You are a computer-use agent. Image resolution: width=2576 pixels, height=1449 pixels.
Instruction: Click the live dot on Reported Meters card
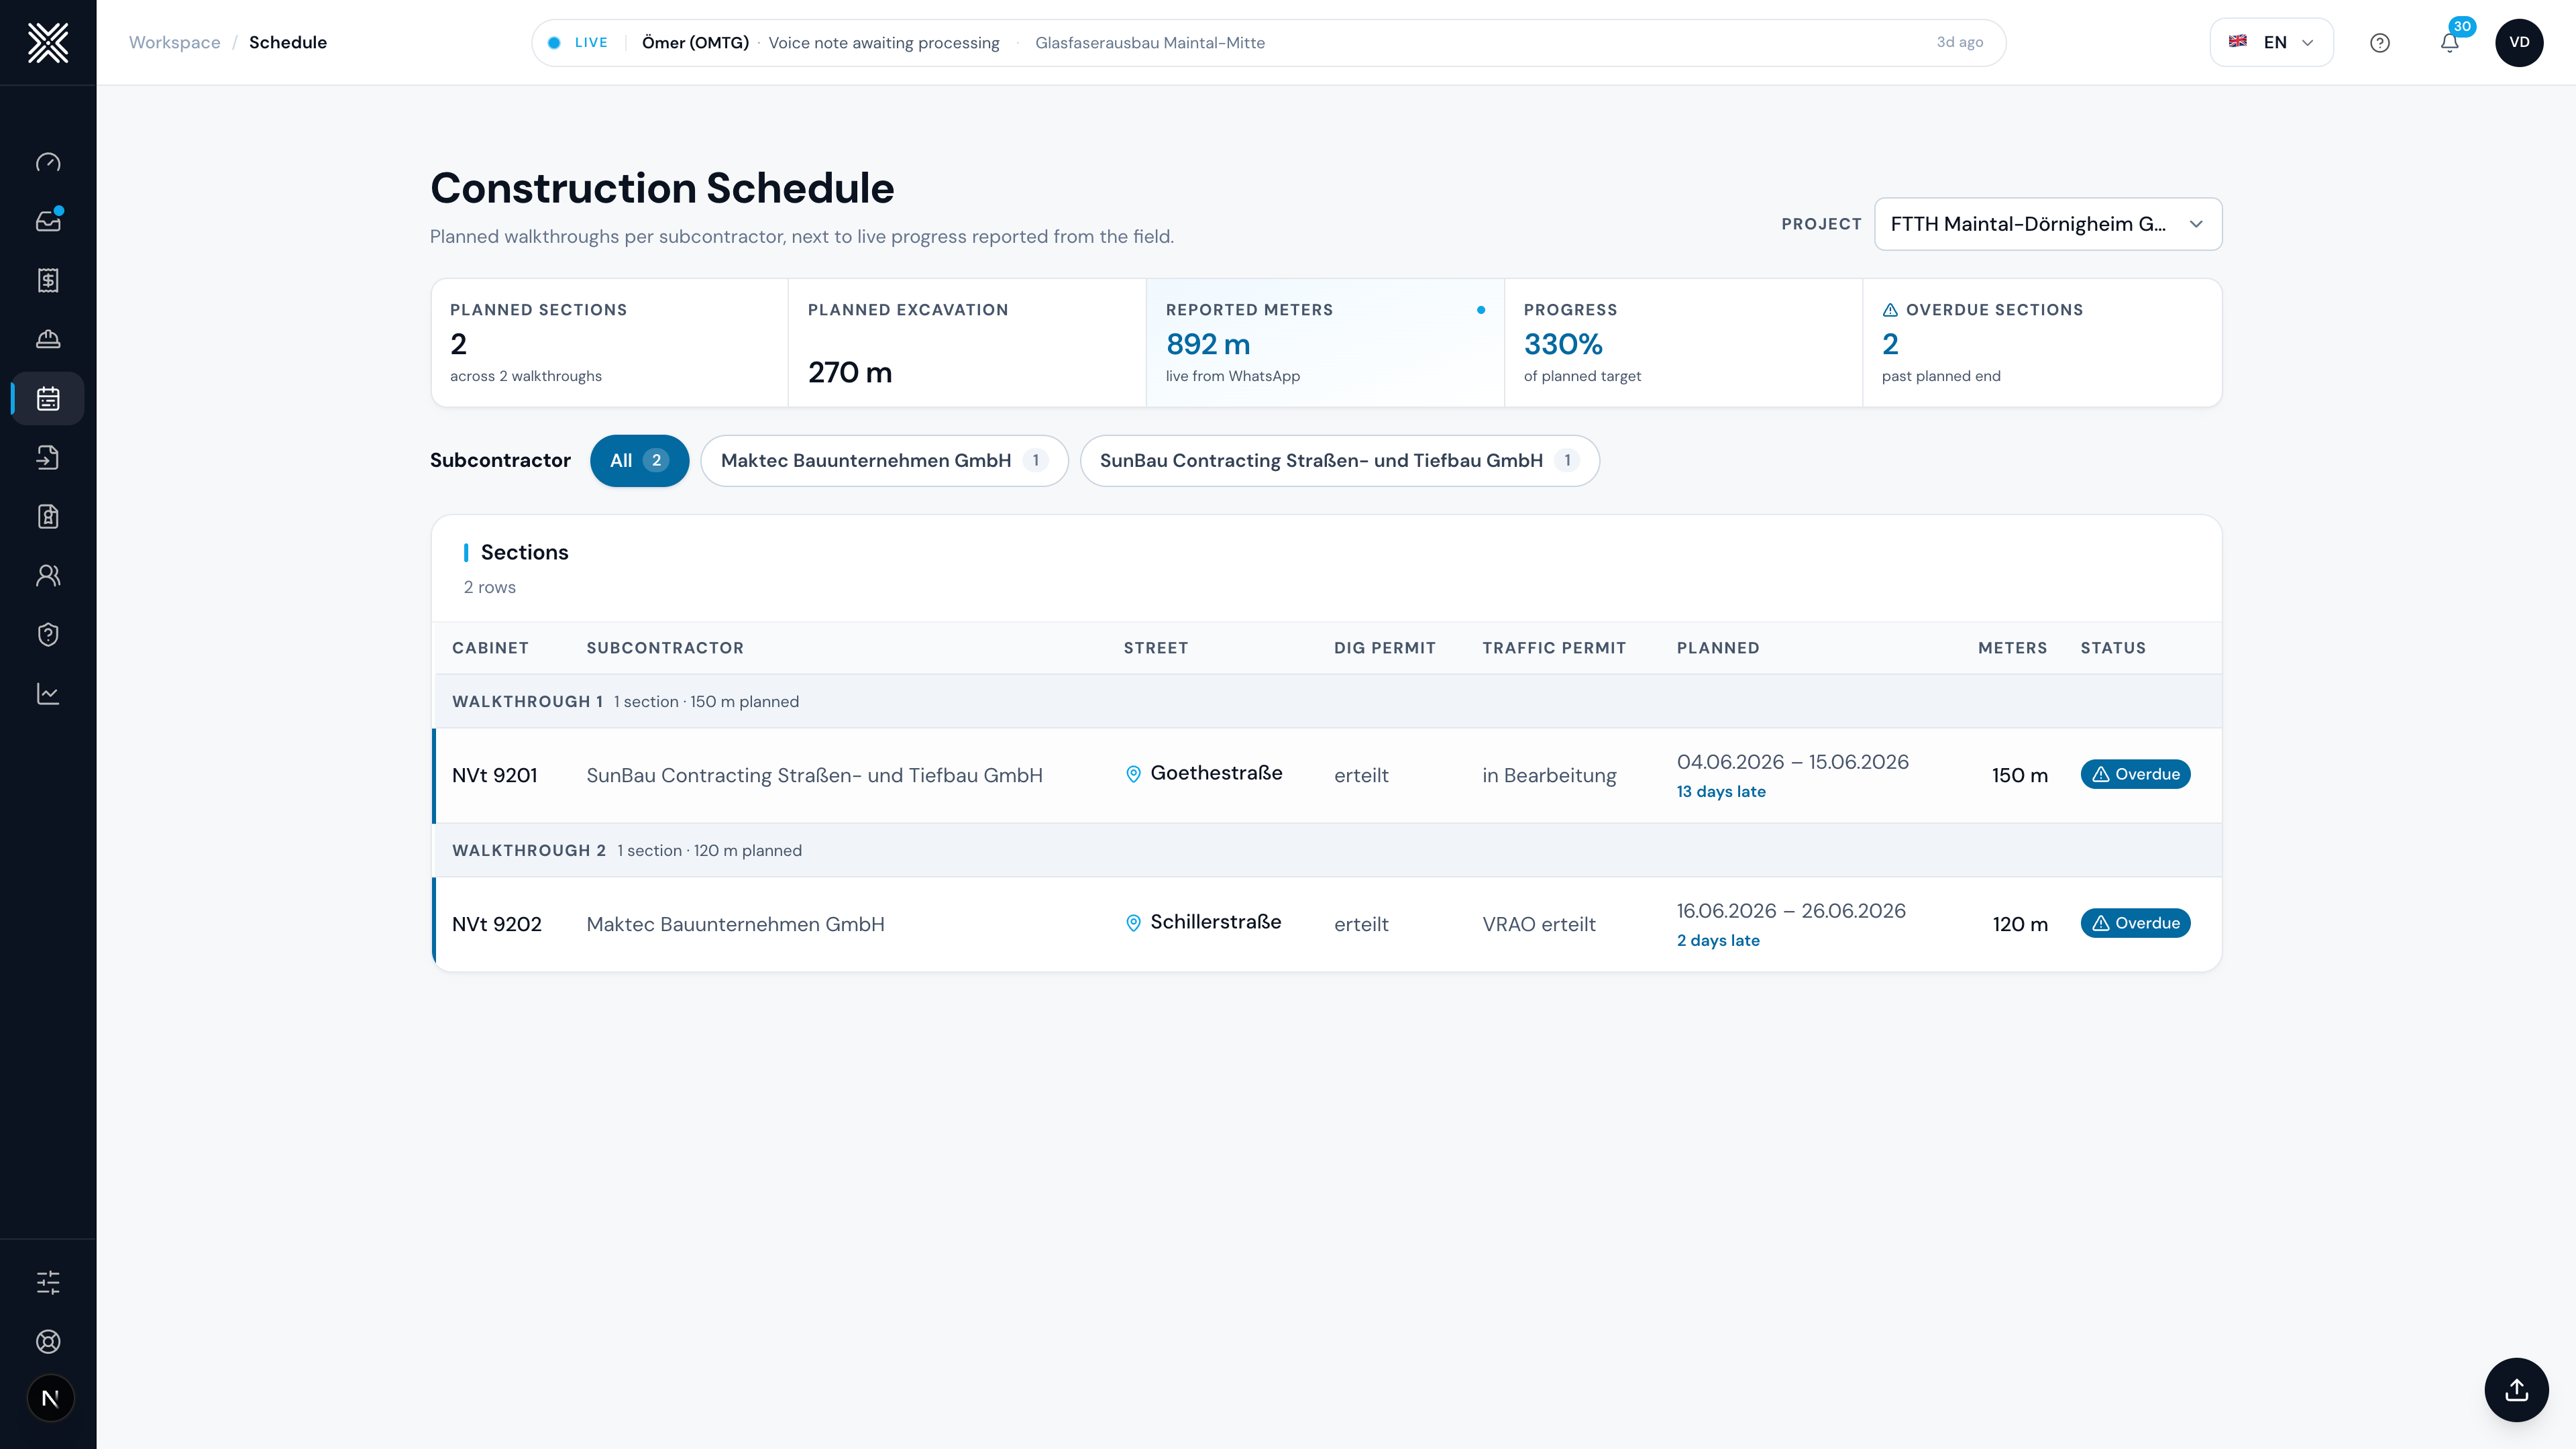tap(1481, 310)
